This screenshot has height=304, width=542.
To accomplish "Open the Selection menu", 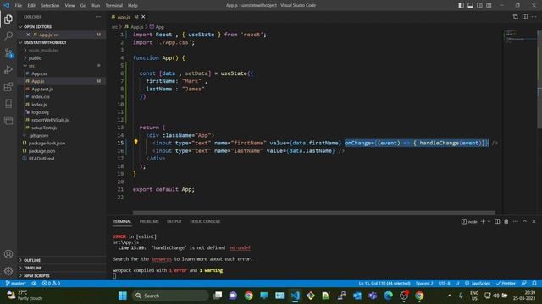I will (x=50, y=5).
